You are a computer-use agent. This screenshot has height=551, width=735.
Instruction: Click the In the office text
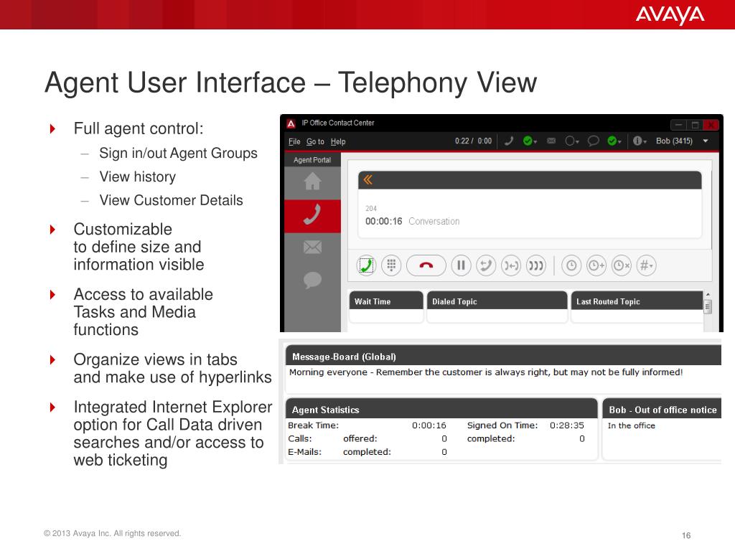631,425
